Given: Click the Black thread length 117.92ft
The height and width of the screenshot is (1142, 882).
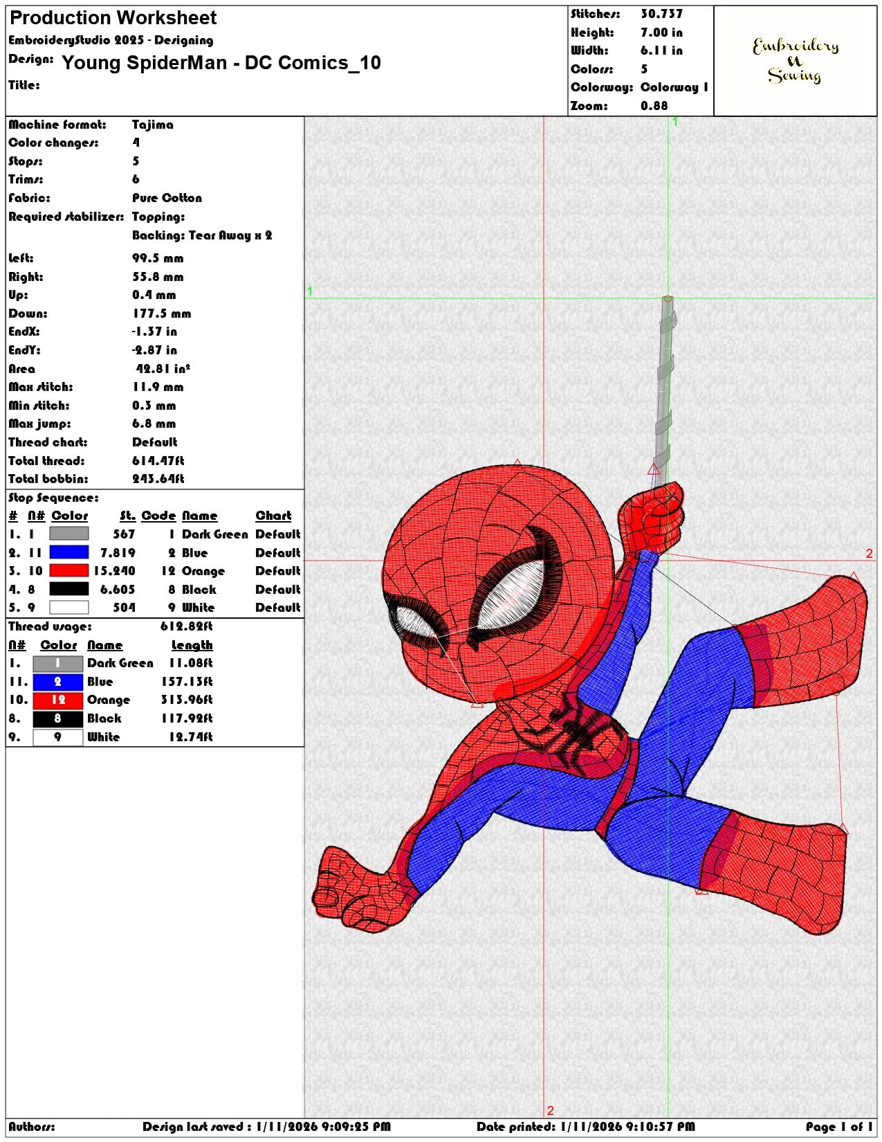Looking at the screenshot, I should [x=187, y=718].
